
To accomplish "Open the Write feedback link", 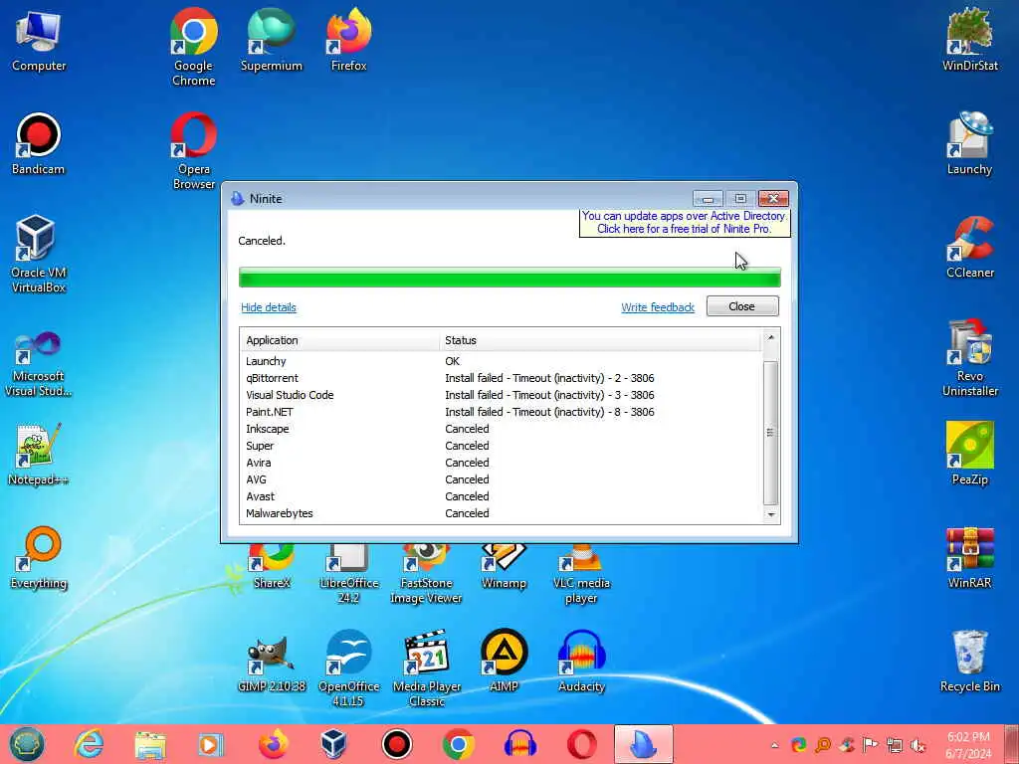I will [658, 307].
